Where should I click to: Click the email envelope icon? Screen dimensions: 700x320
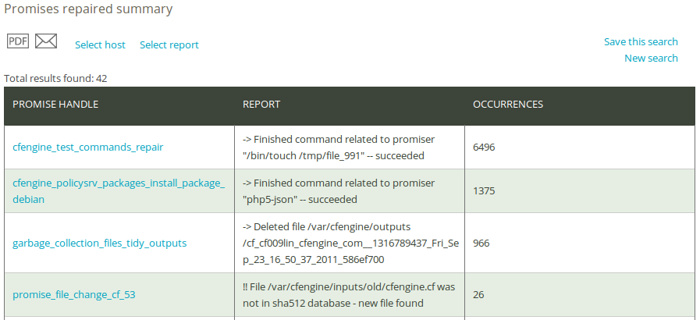46,41
